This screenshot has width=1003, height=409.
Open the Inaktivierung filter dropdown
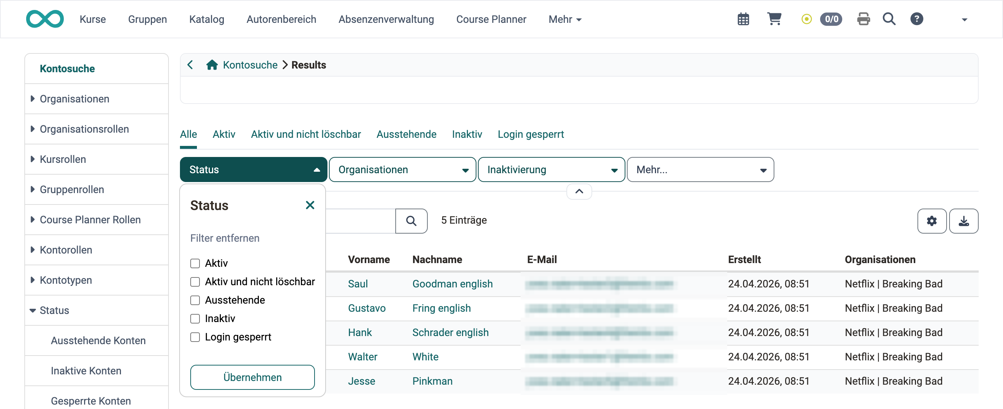click(x=551, y=169)
